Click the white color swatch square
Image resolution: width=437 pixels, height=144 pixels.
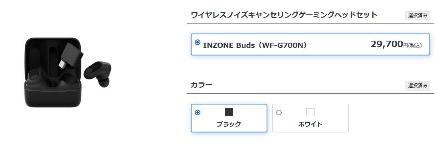310,112
